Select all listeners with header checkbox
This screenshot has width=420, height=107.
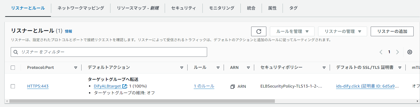pyautogui.click(x=13, y=67)
